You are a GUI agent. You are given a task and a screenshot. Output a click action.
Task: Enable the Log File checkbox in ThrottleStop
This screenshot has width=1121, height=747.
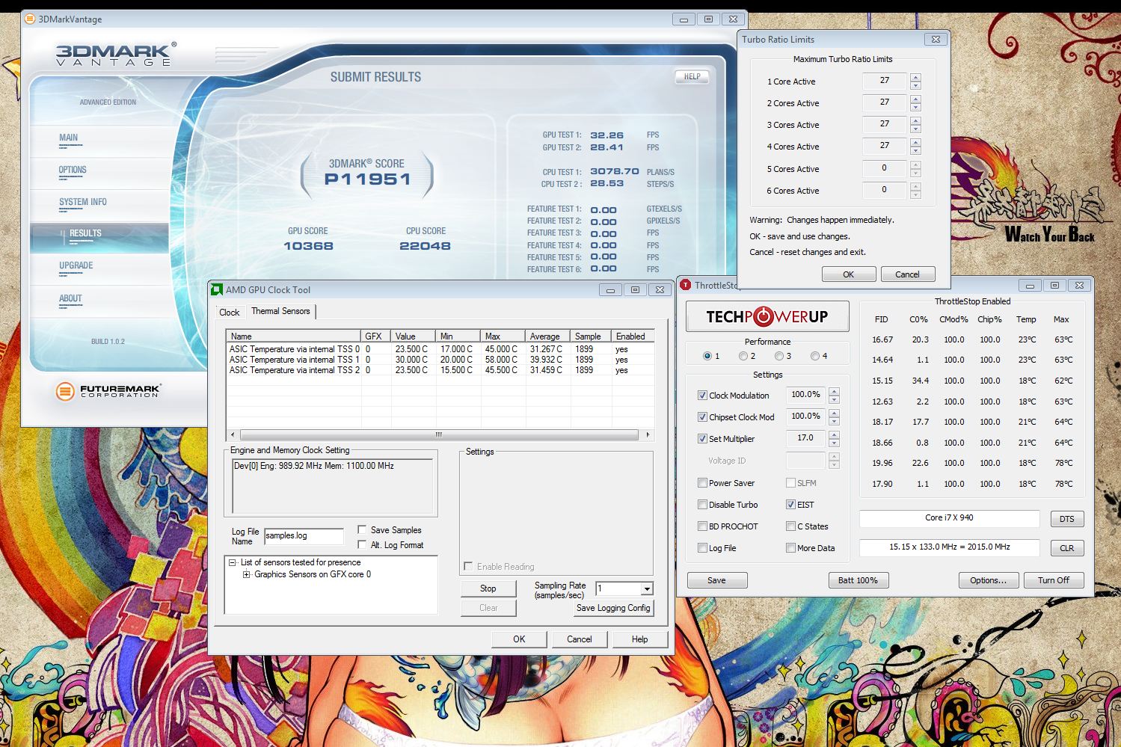point(702,547)
